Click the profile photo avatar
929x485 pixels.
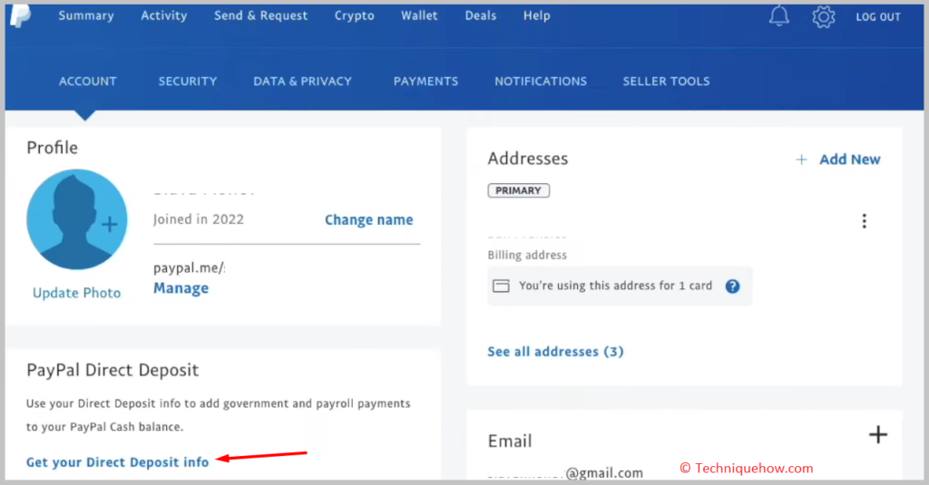click(77, 219)
